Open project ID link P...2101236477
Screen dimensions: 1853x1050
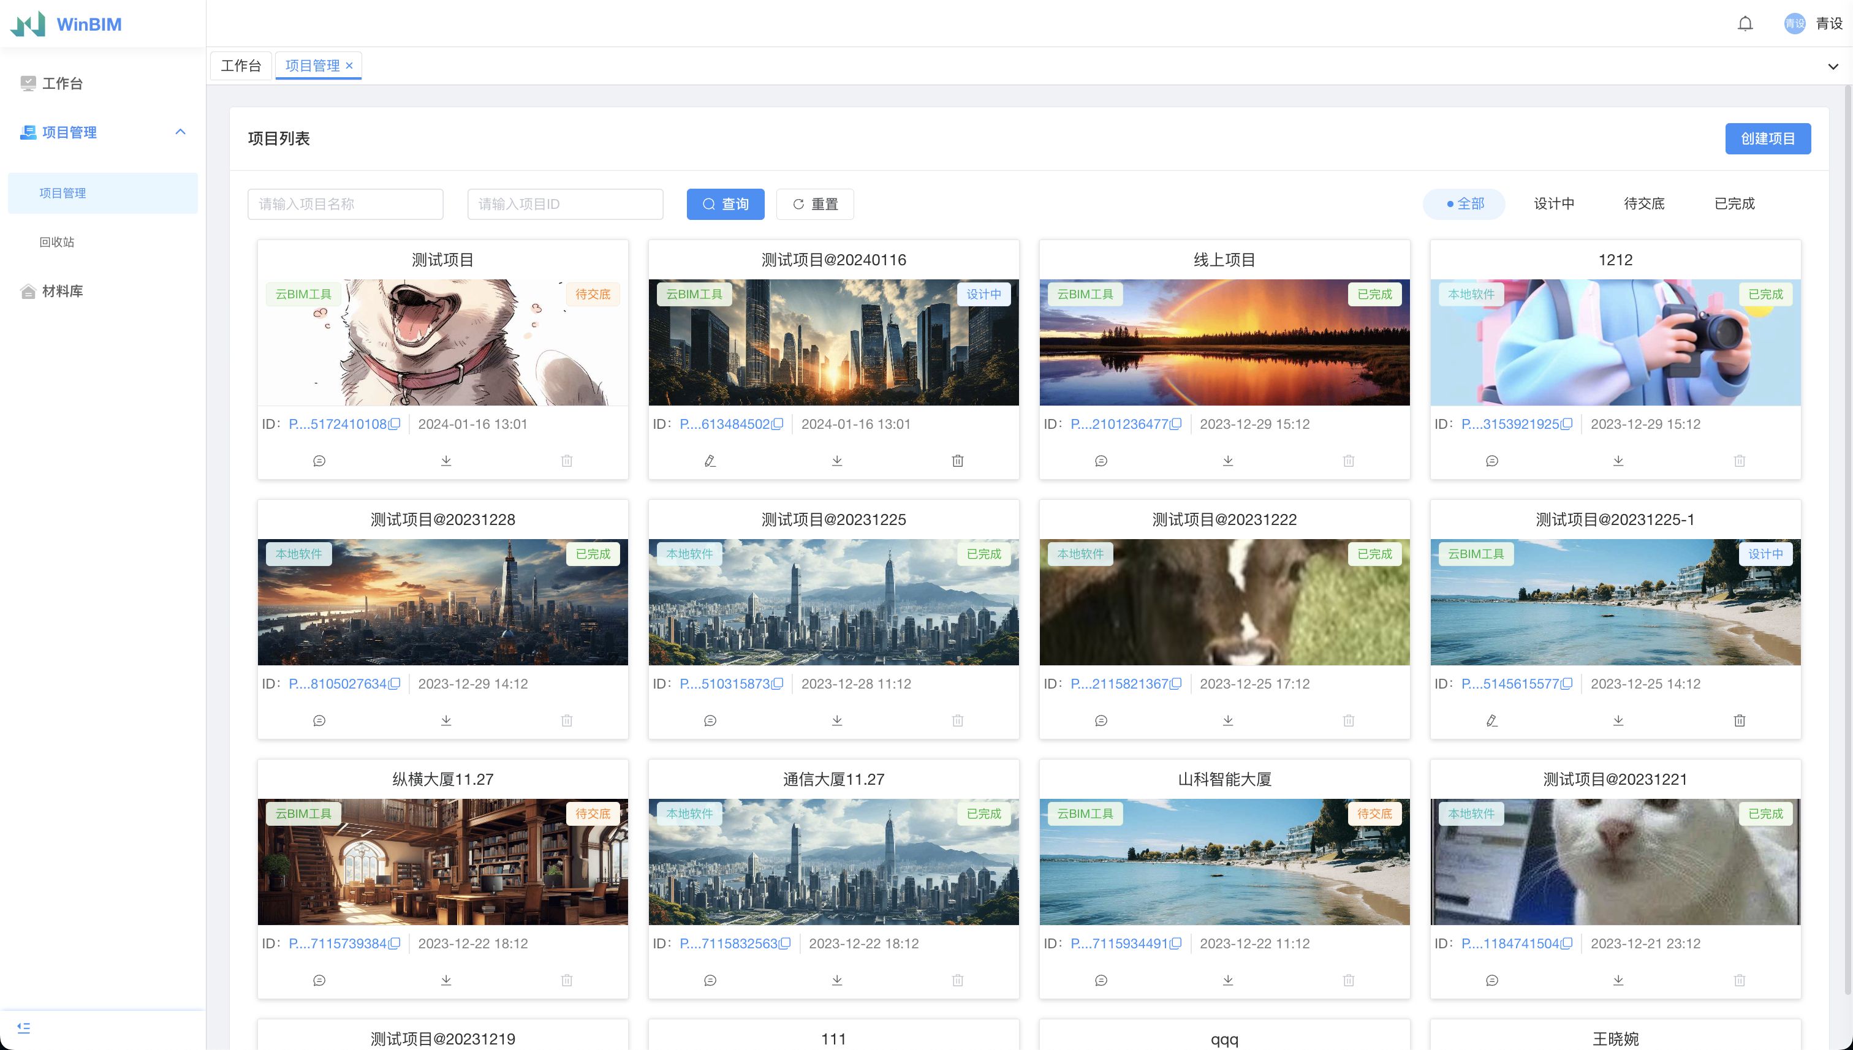pos(1120,424)
